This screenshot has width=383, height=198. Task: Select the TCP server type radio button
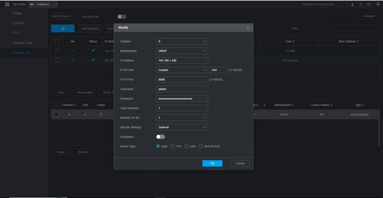pyautogui.click(x=172, y=146)
